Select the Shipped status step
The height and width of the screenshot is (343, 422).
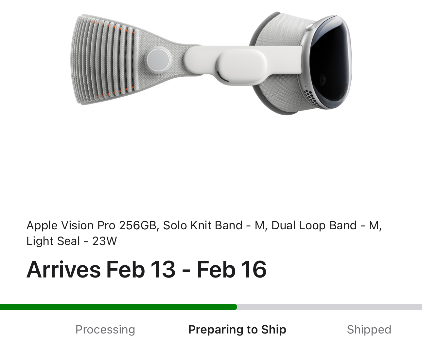click(369, 329)
